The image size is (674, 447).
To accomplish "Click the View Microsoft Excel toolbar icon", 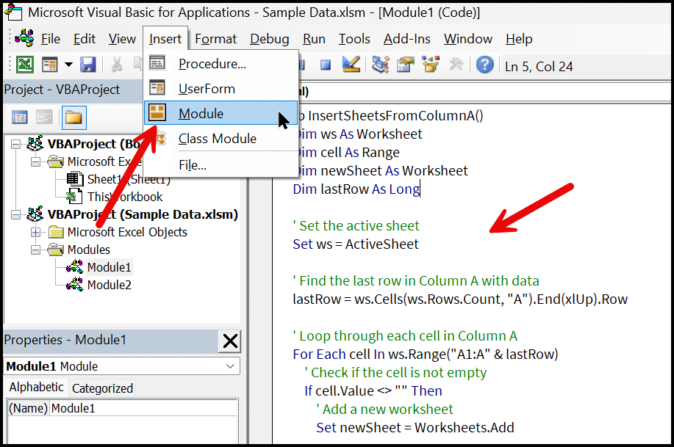I will pyautogui.click(x=25, y=65).
